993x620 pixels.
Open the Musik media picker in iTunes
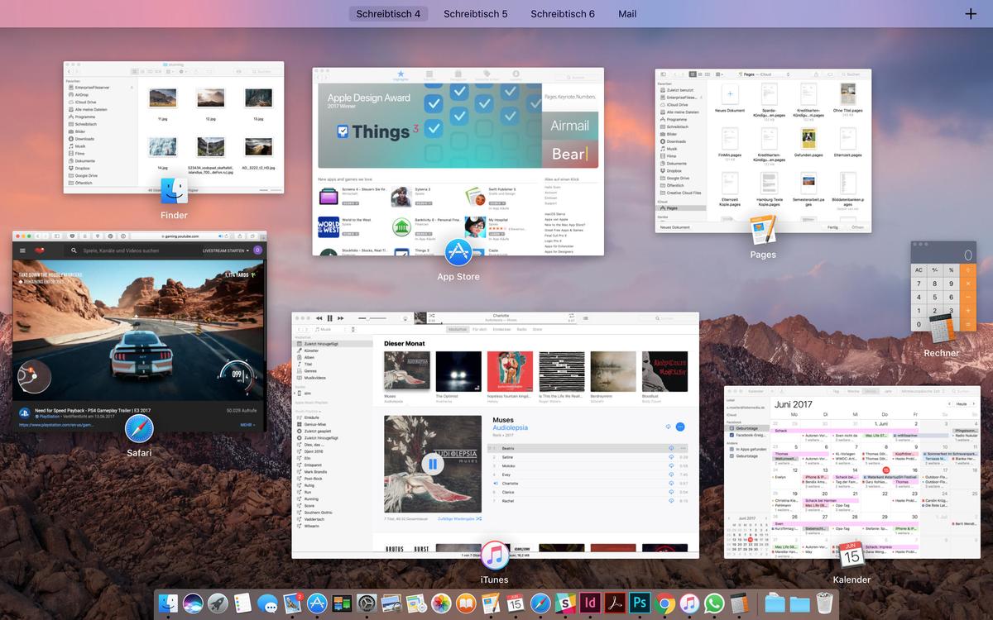328,329
